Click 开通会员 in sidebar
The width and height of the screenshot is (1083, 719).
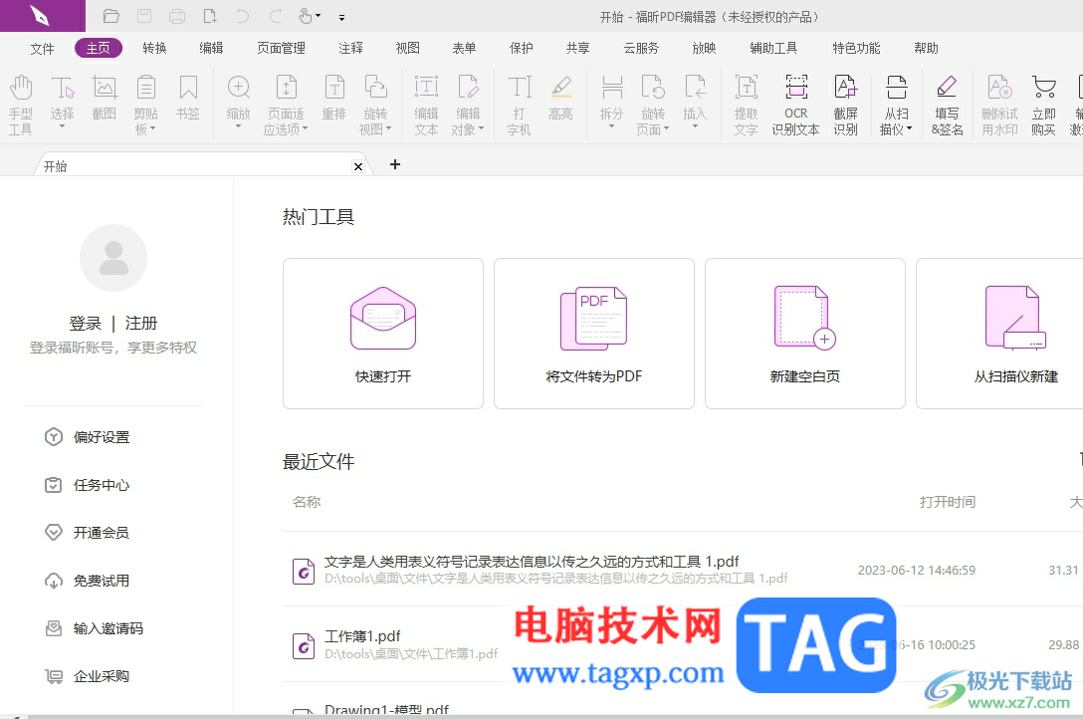87,533
